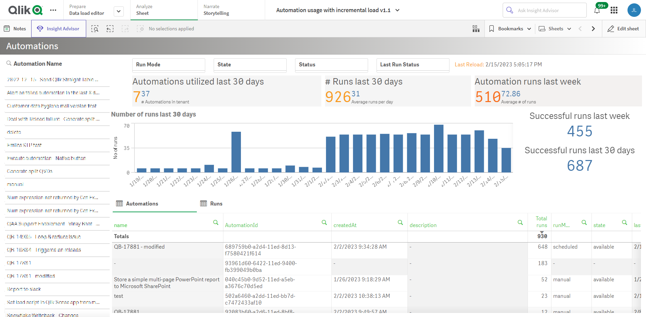Open the Qlik apps launcher grid
This screenshot has width=646, height=317.
click(614, 10)
